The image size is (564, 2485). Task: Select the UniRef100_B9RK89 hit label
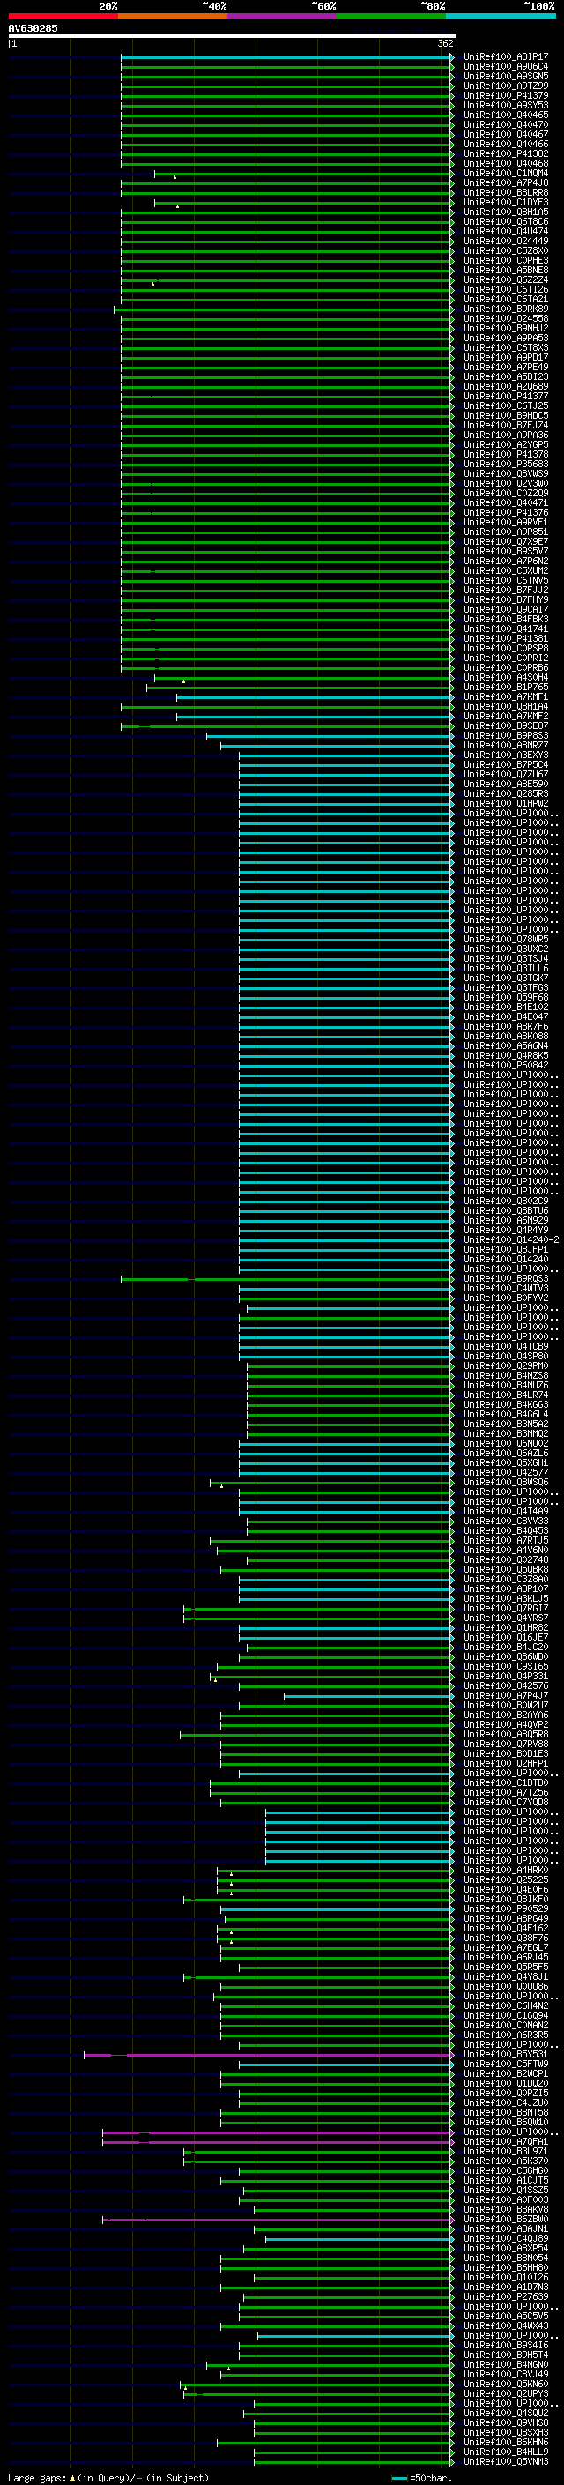coord(506,309)
